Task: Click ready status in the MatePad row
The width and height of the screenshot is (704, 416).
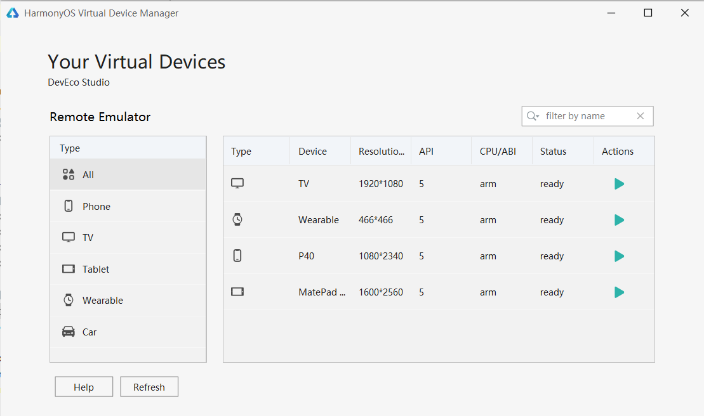Action: (x=552, y=293)
